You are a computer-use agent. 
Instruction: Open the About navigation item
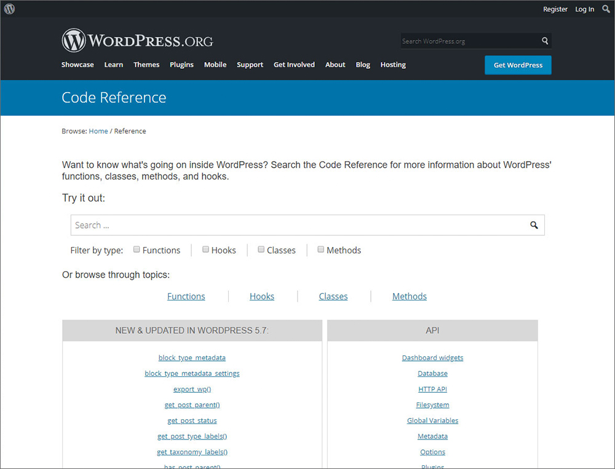(x=335, y=65)
